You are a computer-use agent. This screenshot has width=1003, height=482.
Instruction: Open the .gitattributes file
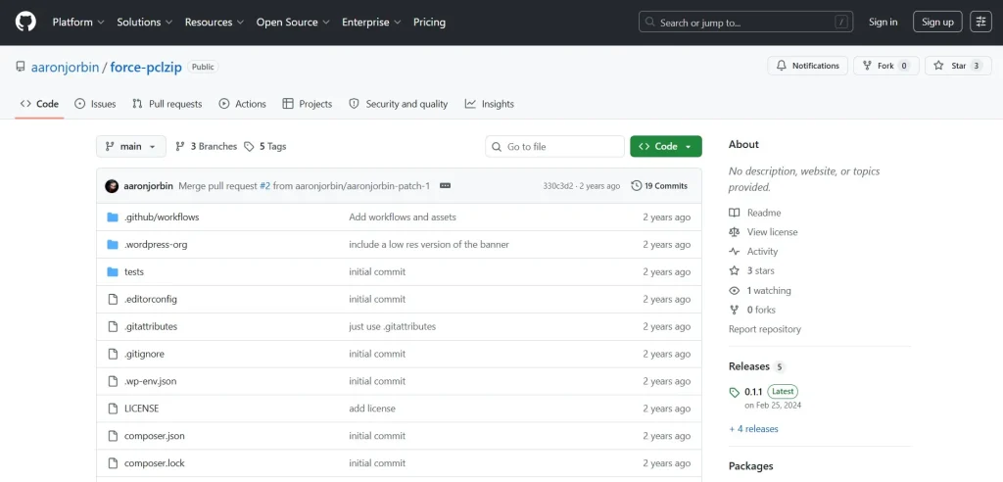coord(151,326)
